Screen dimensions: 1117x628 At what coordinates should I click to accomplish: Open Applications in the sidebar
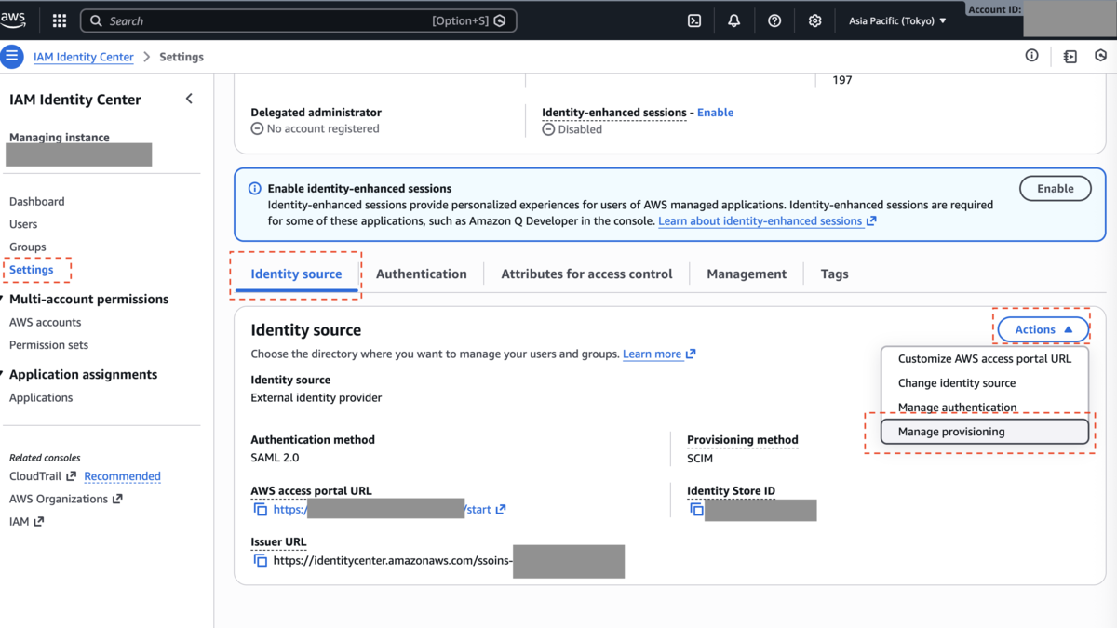click(x=41, y=397)
